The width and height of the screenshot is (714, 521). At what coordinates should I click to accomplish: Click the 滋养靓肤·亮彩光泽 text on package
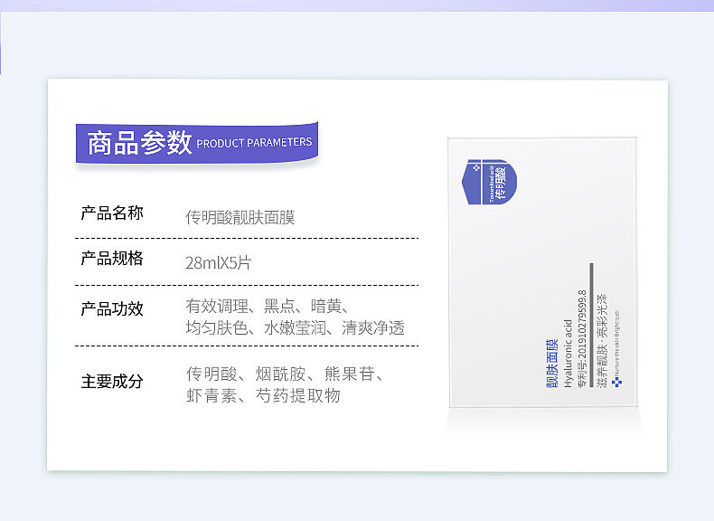pyautogui.click(x=602, y=341)
